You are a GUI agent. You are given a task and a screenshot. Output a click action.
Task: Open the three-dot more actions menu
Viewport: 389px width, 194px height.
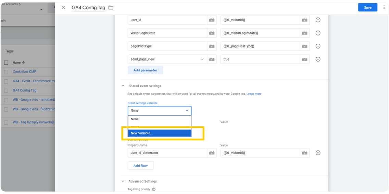(x=384, y=8)
